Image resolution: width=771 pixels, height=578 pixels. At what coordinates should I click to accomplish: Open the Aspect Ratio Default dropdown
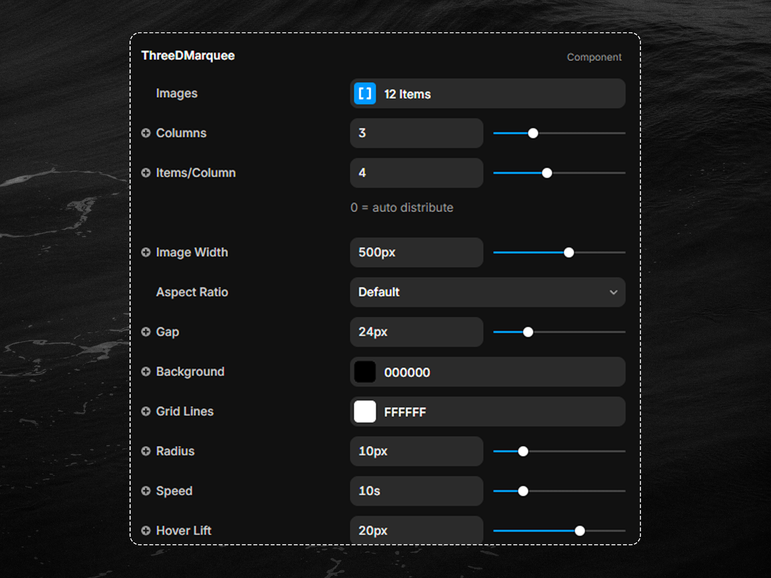(487, 292)
